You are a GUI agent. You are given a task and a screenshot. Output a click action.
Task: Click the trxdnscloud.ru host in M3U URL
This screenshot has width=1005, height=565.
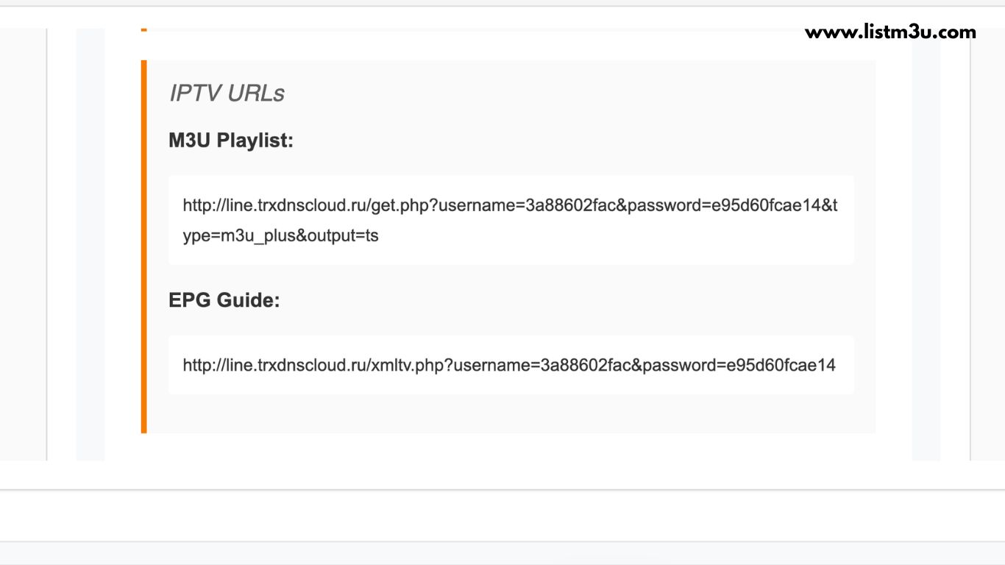(303, 205)
